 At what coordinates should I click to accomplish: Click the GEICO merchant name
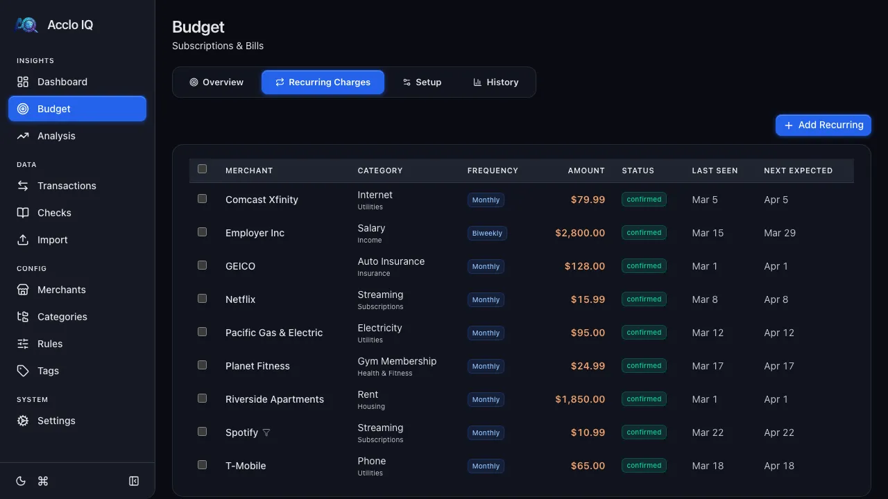(240, 266)
